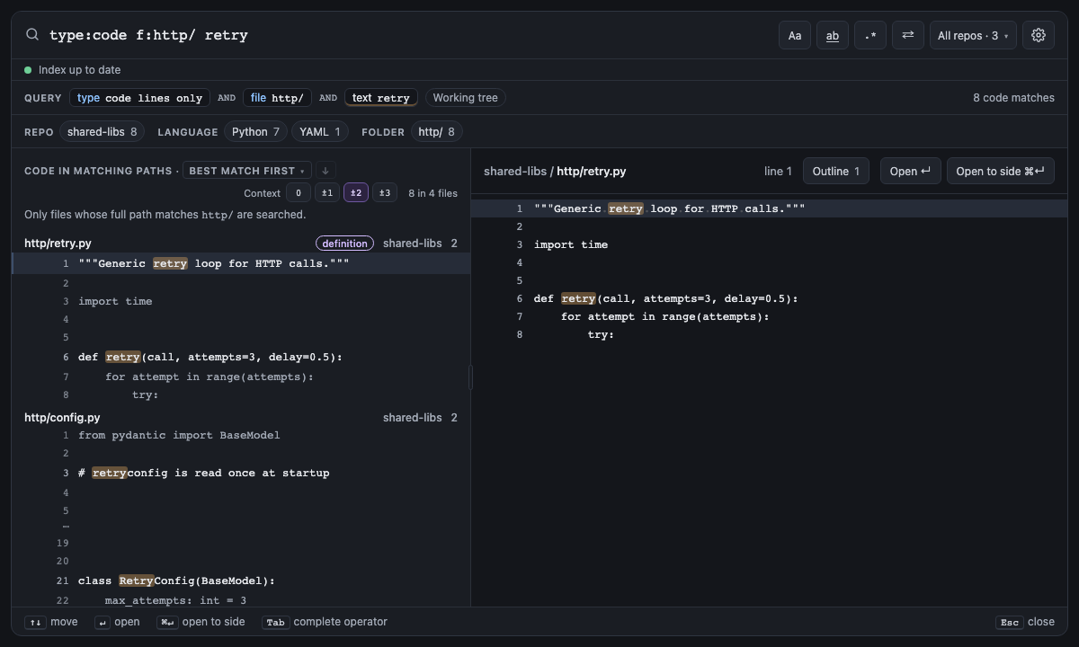Set context lines to ±3

coord(385,193)
